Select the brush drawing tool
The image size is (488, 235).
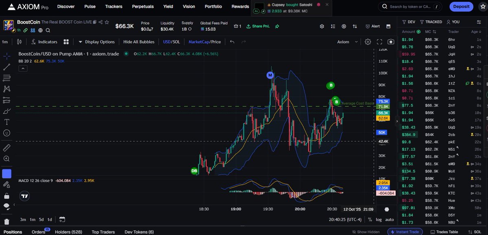(7, 111)
